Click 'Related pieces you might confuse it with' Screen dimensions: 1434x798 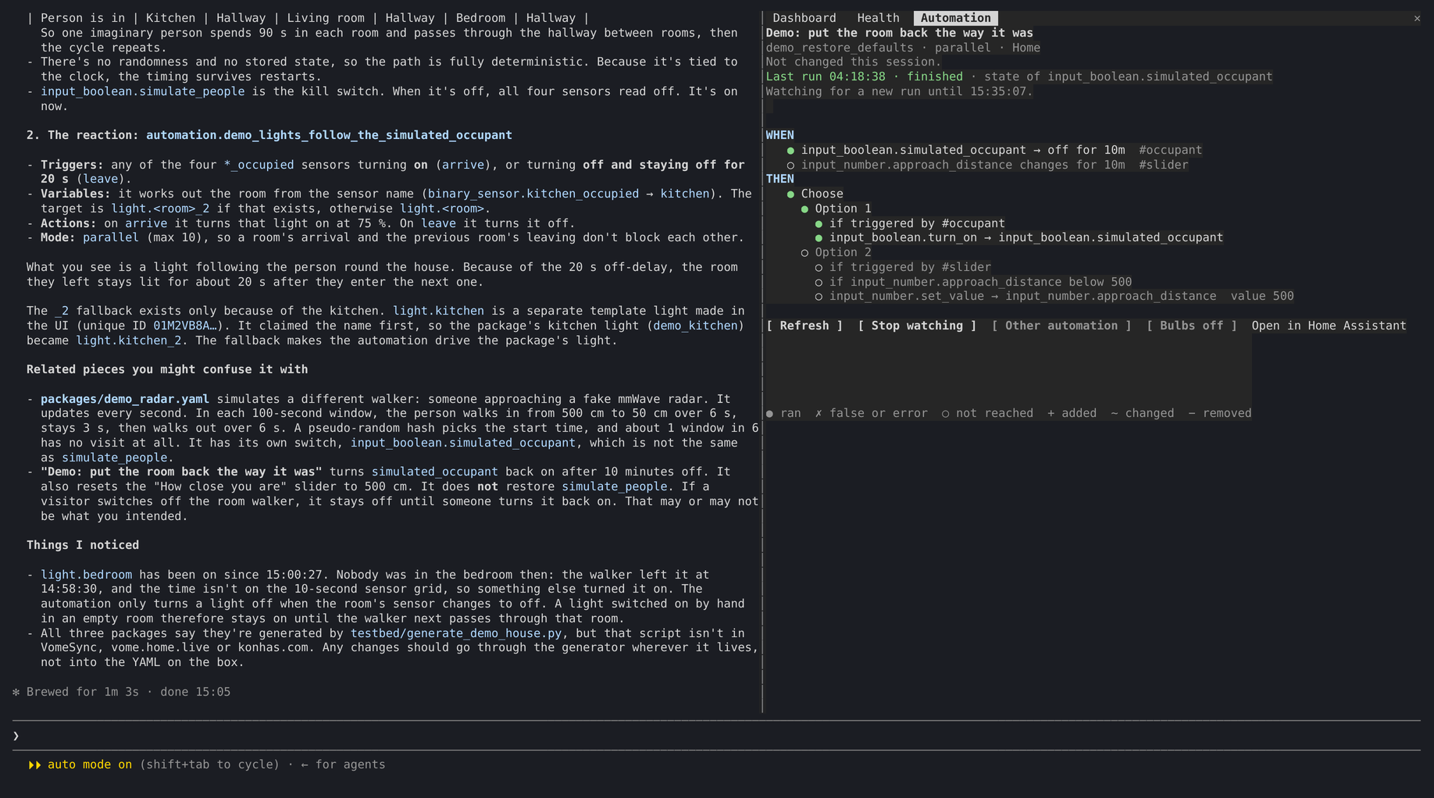pos(167,369)
